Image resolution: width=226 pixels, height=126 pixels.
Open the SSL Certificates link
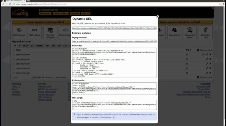tap(45, 97)
